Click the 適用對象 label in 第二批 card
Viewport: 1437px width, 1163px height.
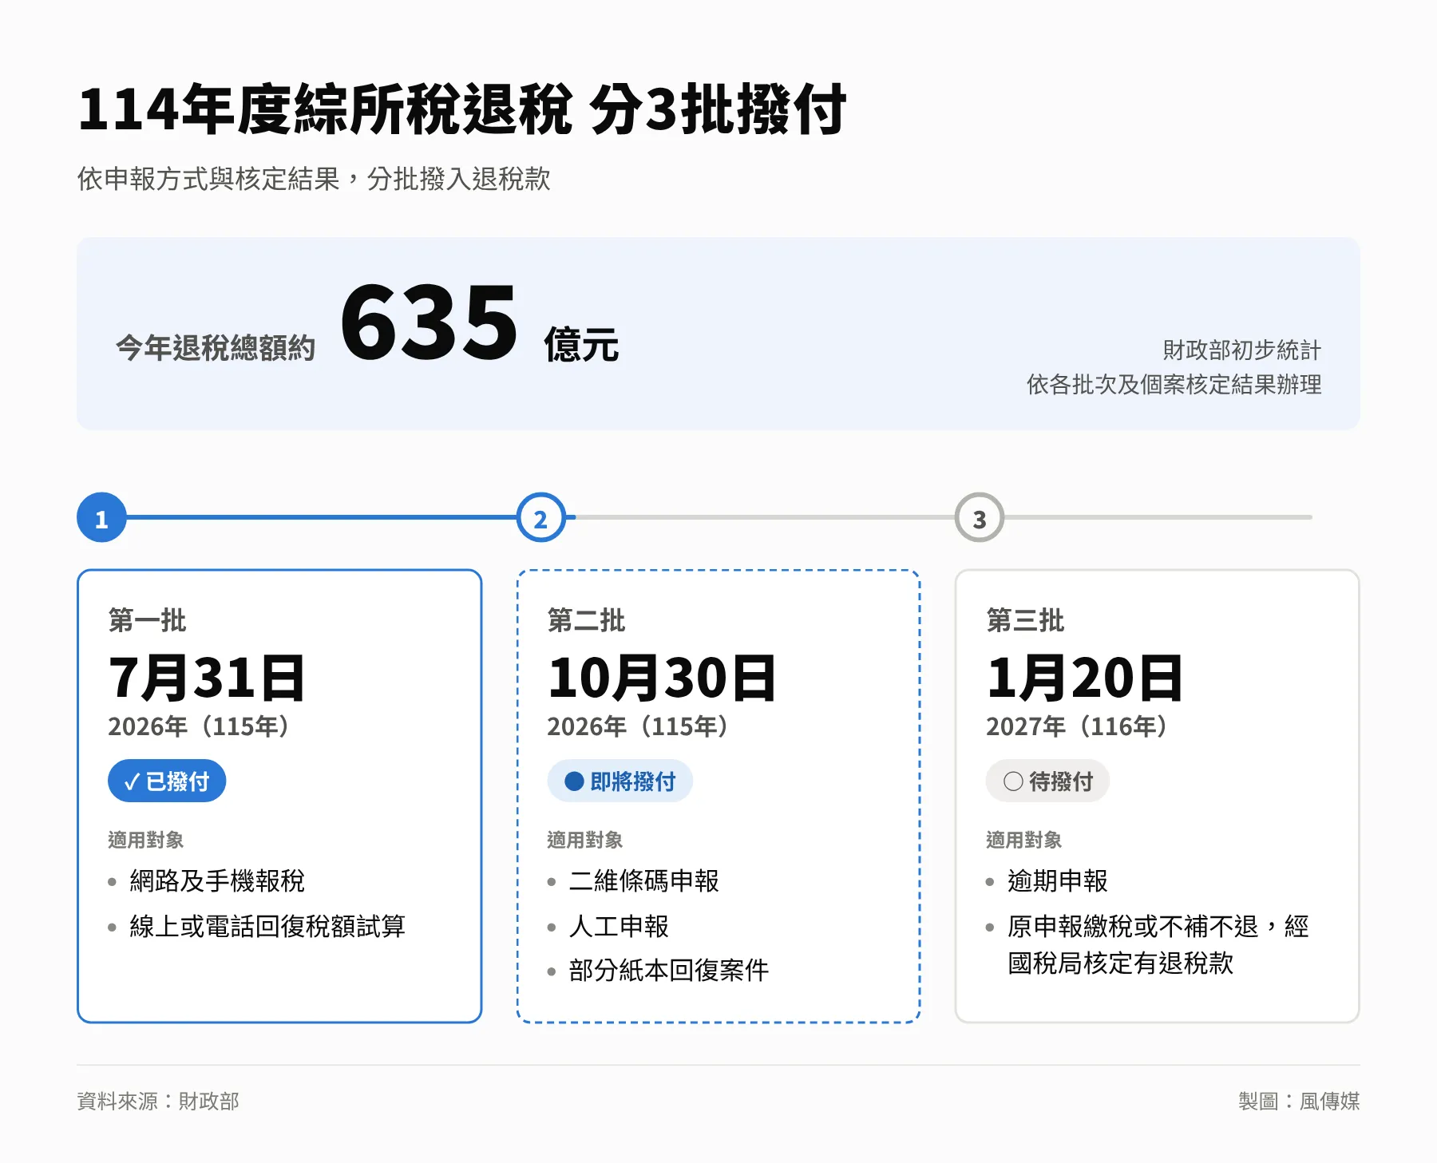click(x=585, y=840)
